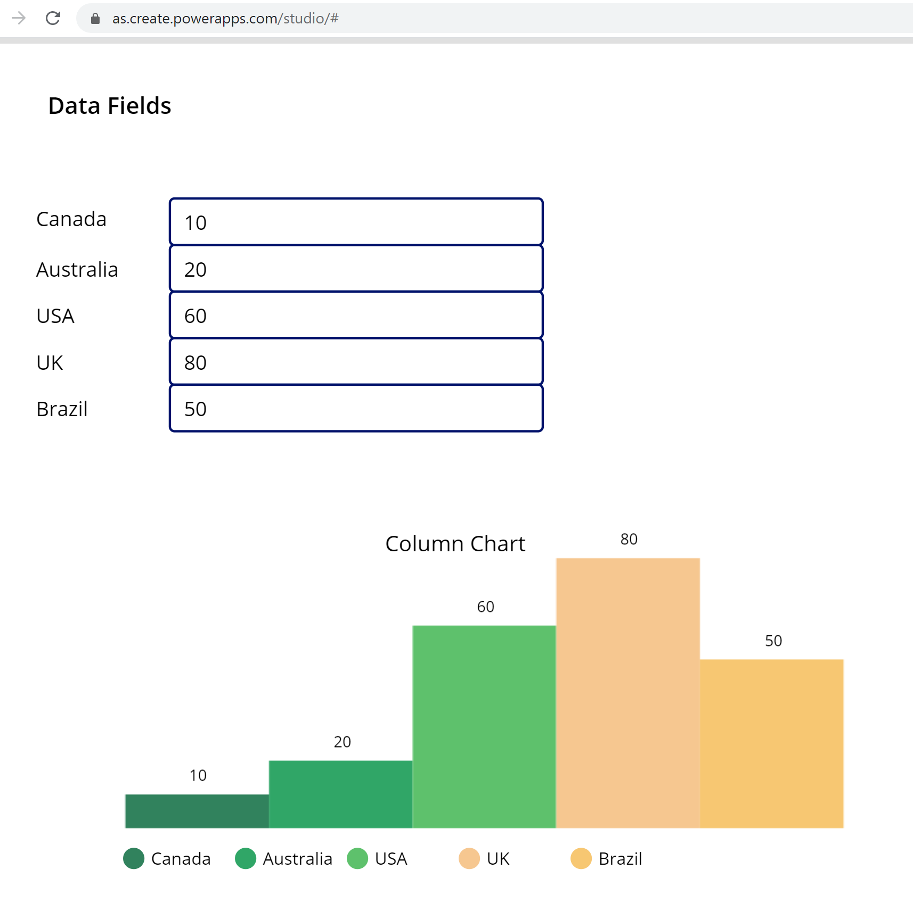Screen dimensions: 913x911
Task: Click the UK legend color circle
Action: pyautogui.click(x=469, y=858)
